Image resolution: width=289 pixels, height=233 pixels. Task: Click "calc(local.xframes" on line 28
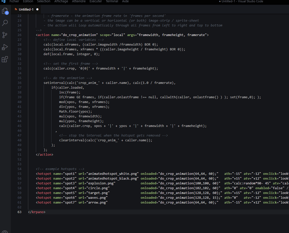[x=62, y=45]
